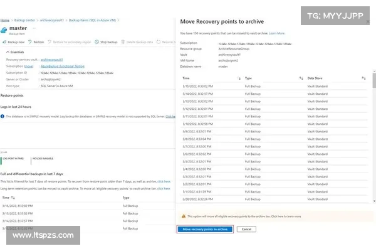Sort archive panel by Time column arrow
376x251 pixels.
coord(239,78)
